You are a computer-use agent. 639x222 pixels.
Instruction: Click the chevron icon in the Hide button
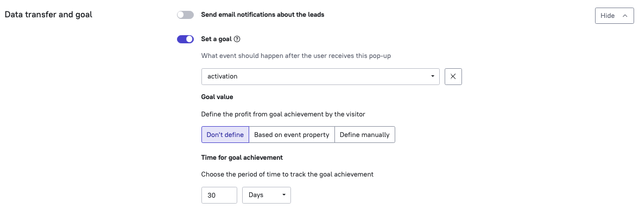[x=625, y=16]
